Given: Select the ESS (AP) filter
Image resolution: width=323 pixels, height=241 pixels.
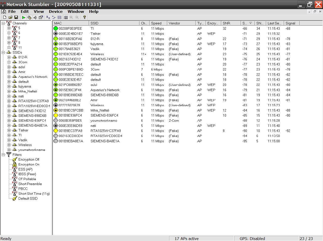Looking at the screenshot, I should (x=25, y=169).
